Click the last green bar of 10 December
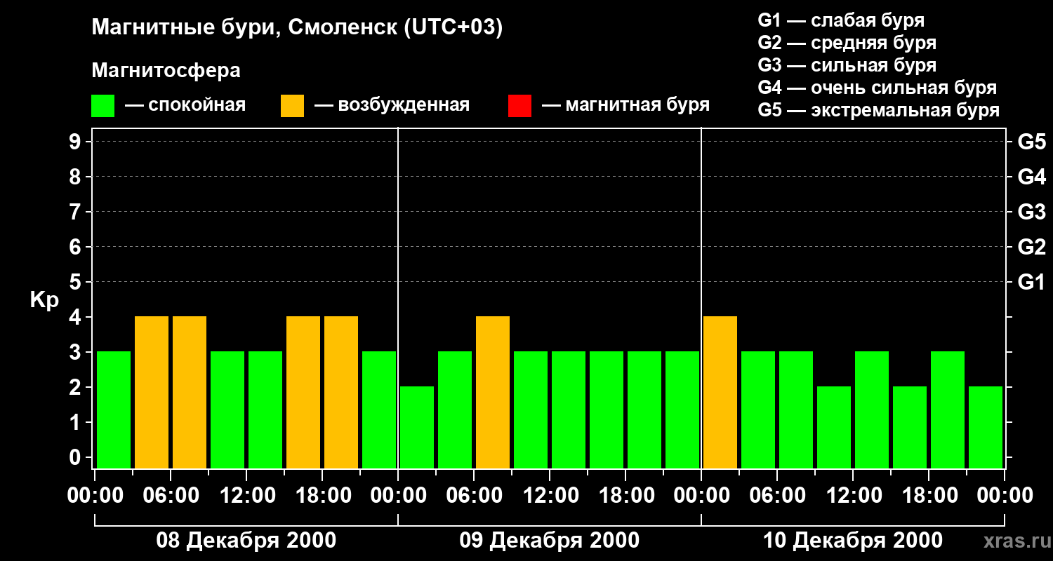 [x=986, y=427]
